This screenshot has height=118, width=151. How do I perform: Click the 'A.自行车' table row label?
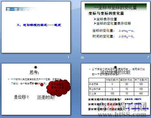coord(94,84)
